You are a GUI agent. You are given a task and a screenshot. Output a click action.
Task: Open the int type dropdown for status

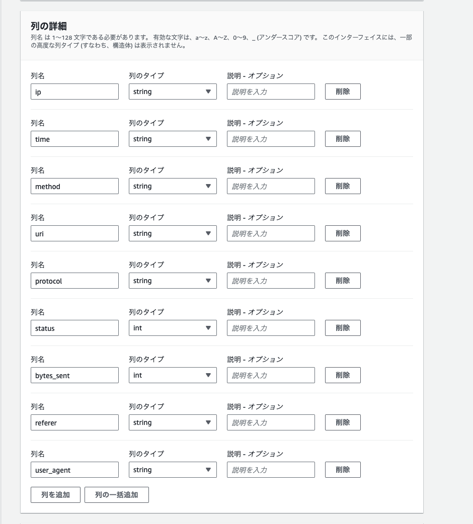coord(172,328)
